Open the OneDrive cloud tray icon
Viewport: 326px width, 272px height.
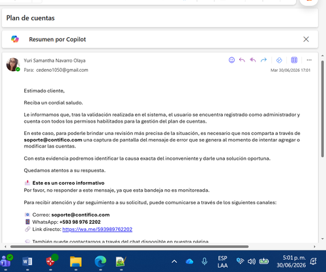[190, 262]
